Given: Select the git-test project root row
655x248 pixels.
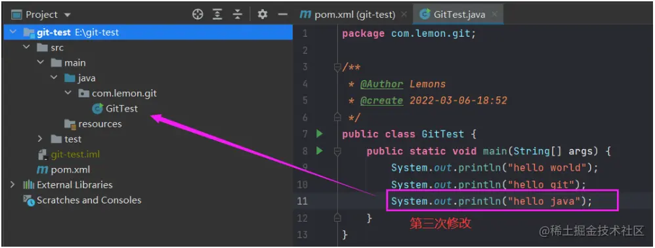Looking at the screenshot, I should coord(148,32).
